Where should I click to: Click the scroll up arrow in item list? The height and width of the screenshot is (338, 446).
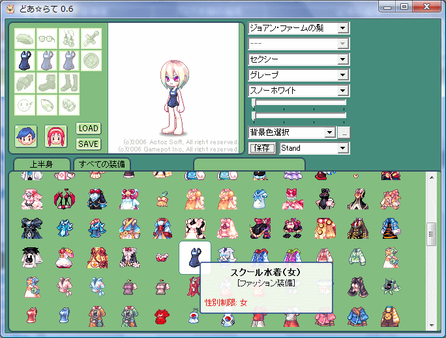[432, 177]
